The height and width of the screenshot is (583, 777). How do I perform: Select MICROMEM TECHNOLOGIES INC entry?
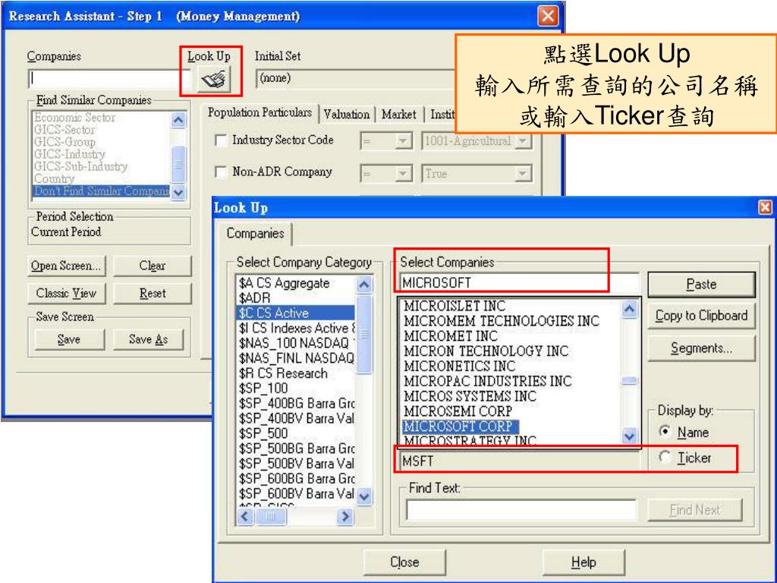coord(502,321)
